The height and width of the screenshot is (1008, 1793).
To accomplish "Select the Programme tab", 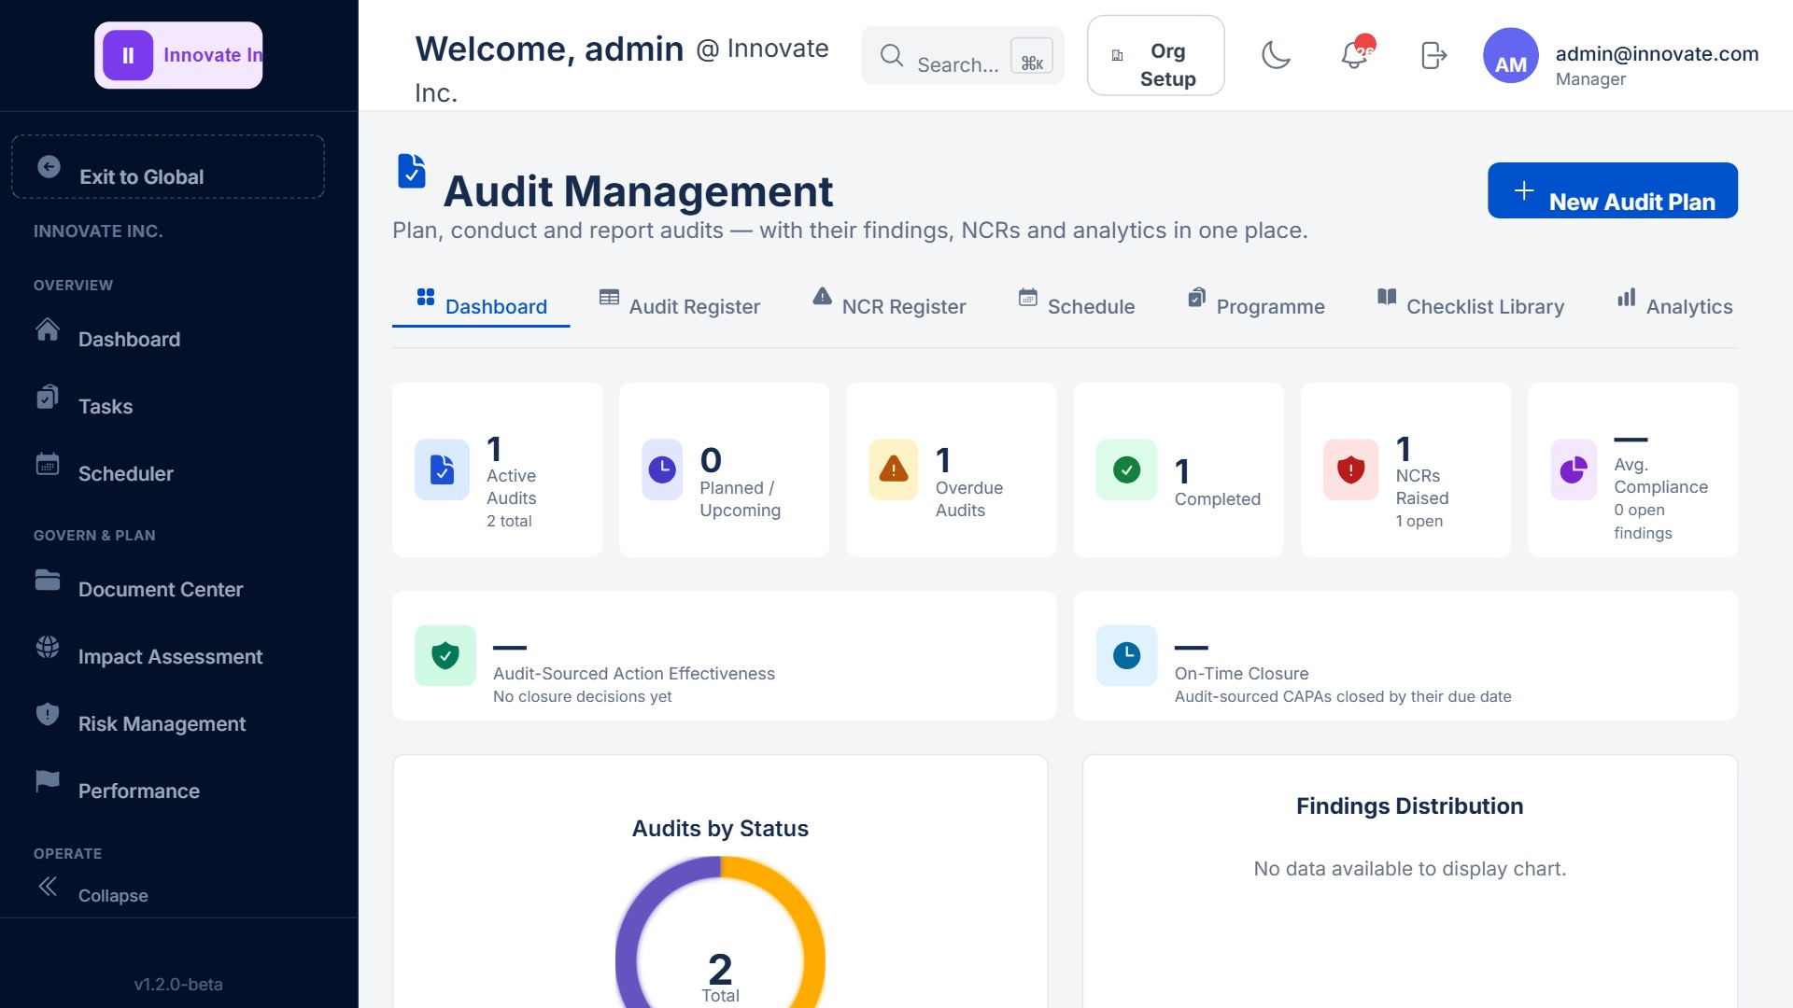I will (x=1256, y=306).
